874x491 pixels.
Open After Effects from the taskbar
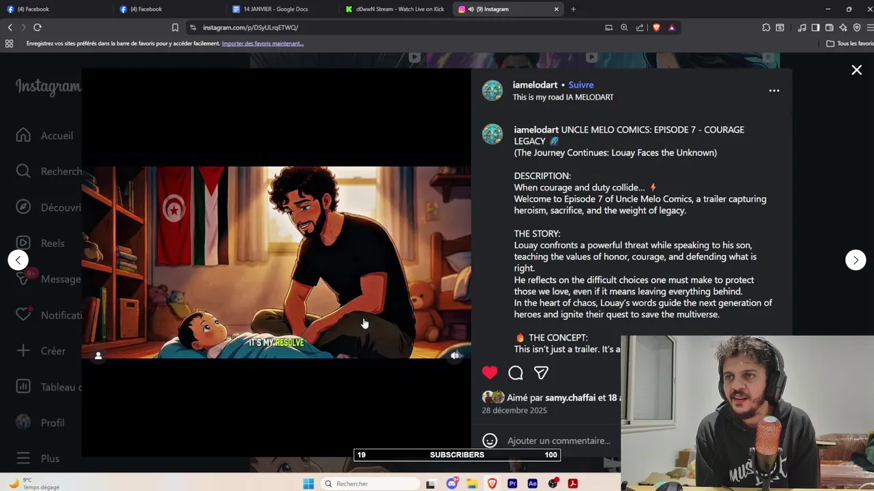533,483
